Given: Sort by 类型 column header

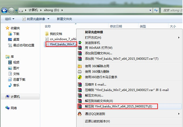Looking at the screenshot, I should (x=143, y=26).
